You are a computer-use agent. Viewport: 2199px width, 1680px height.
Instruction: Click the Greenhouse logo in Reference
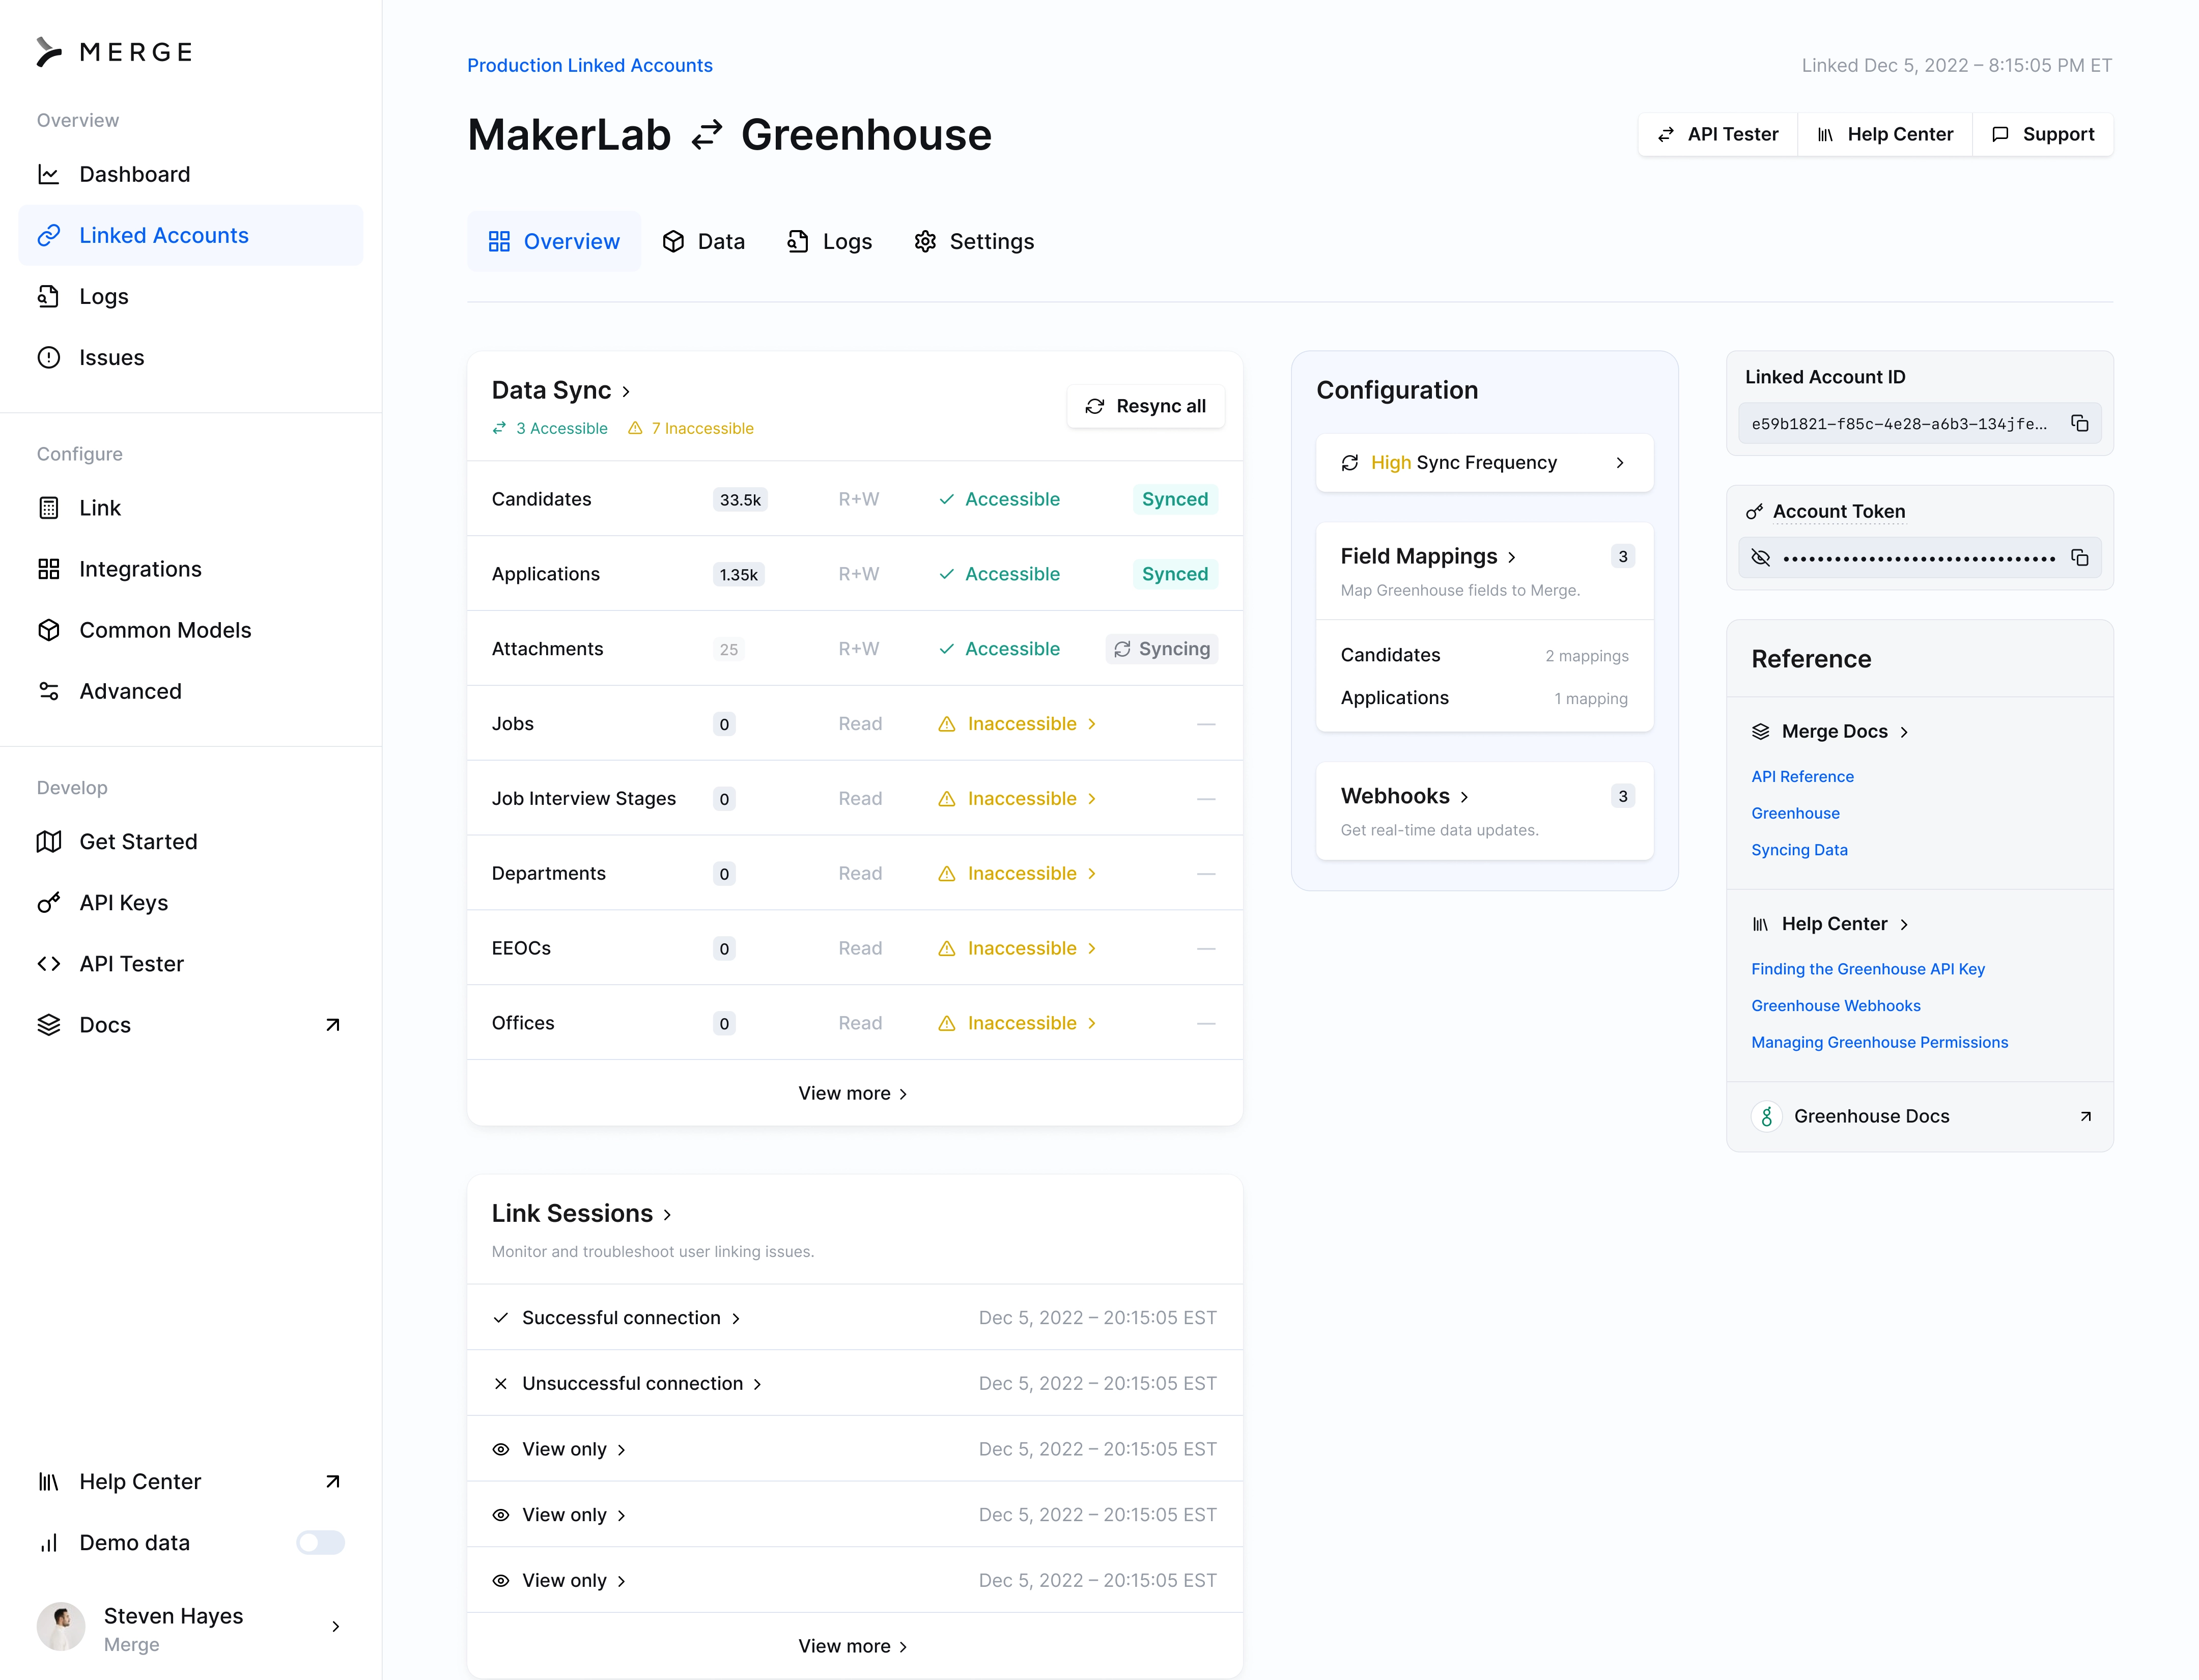click(1766, 1116)
